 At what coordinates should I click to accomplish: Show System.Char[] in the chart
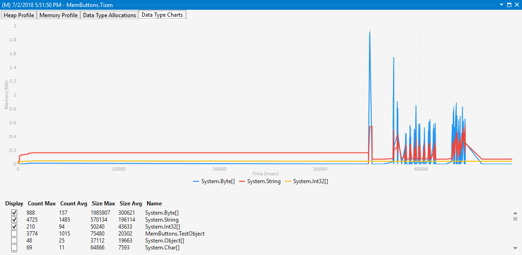point(14,248)
